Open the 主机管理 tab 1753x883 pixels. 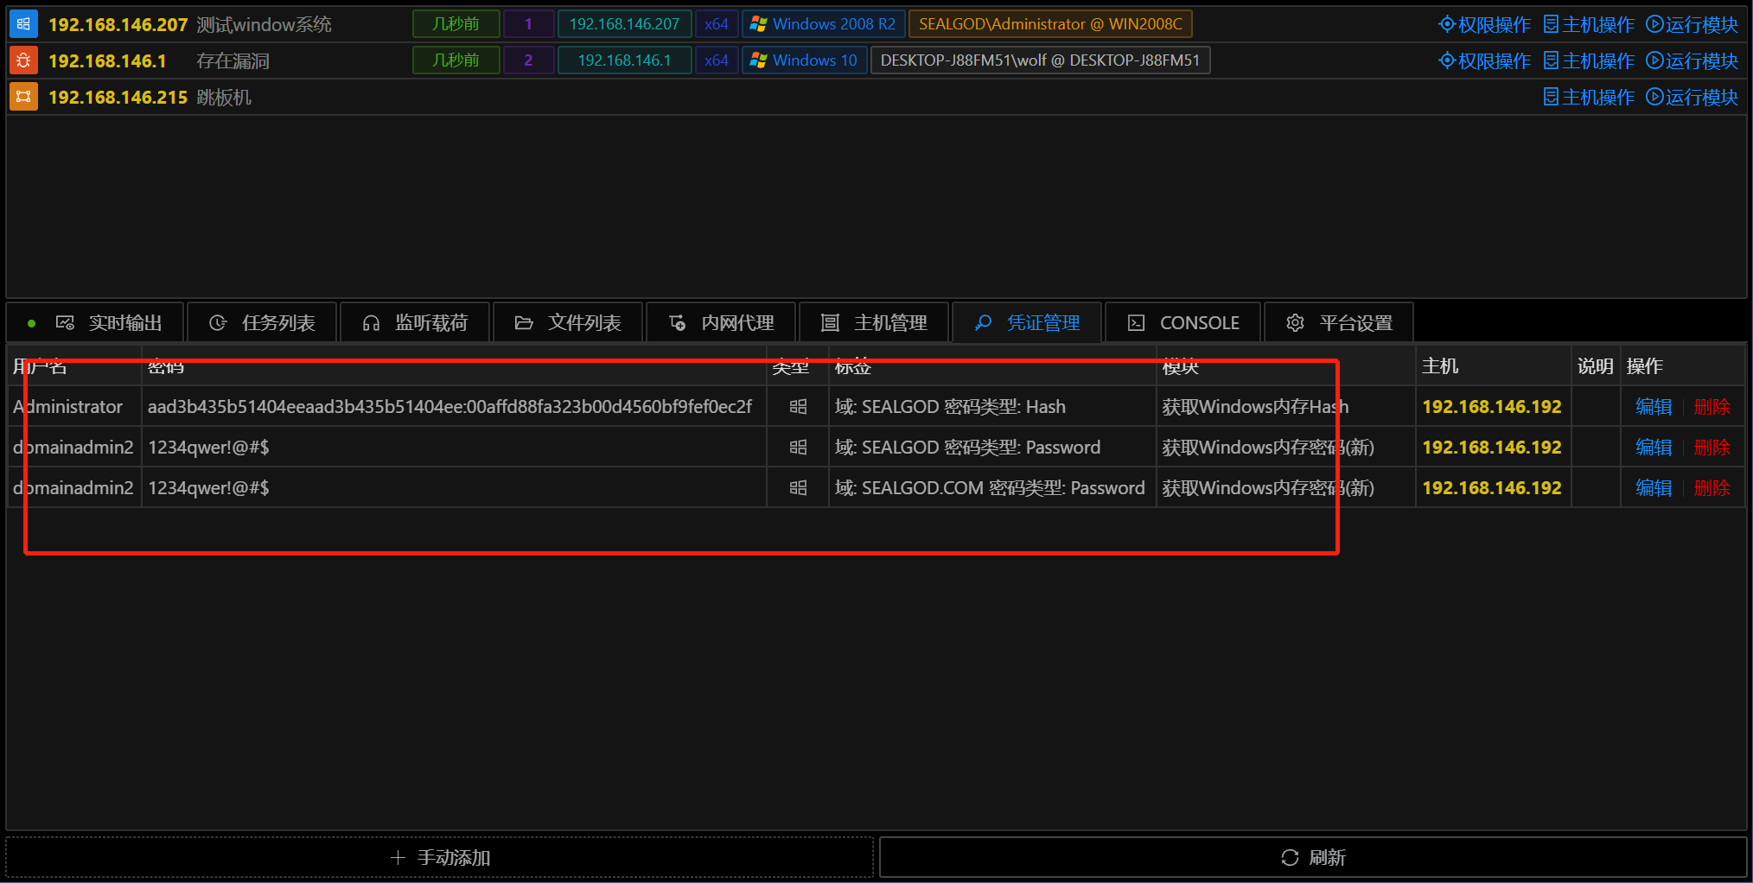point(874,323)
